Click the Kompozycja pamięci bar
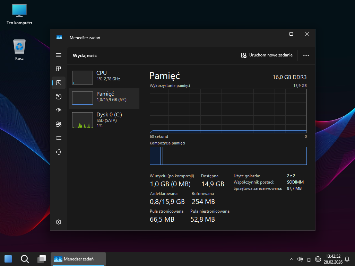This screenshot has width=355, height=266. pyautogui.click(x=228, y=156)
